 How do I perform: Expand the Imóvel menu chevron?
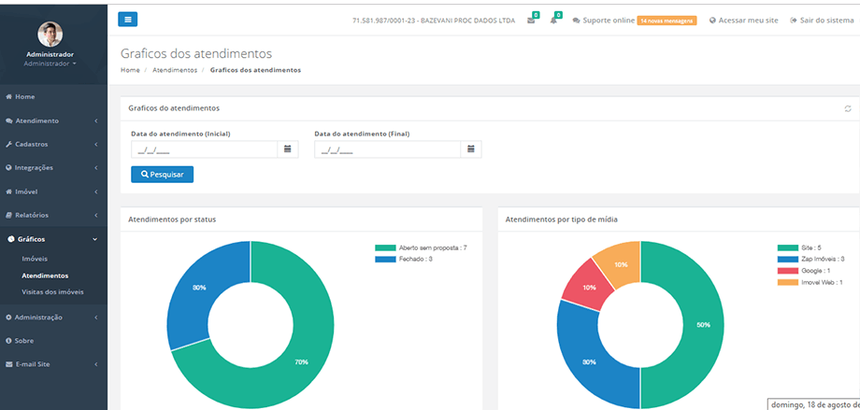[x=96, y=191]
